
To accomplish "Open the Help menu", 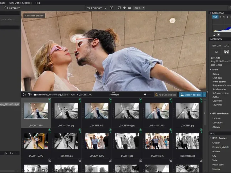I will tap(38, 3).
